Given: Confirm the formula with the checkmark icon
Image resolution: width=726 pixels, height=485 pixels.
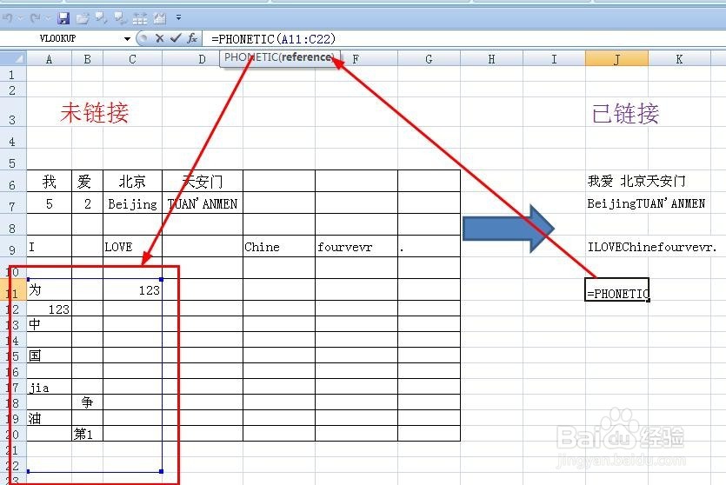Looking at the screenshot, I should [176, 38].
